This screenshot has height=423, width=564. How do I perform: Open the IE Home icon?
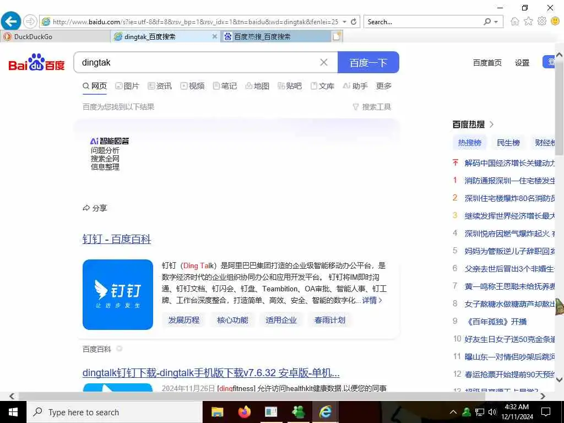click(x=515, y=21)
